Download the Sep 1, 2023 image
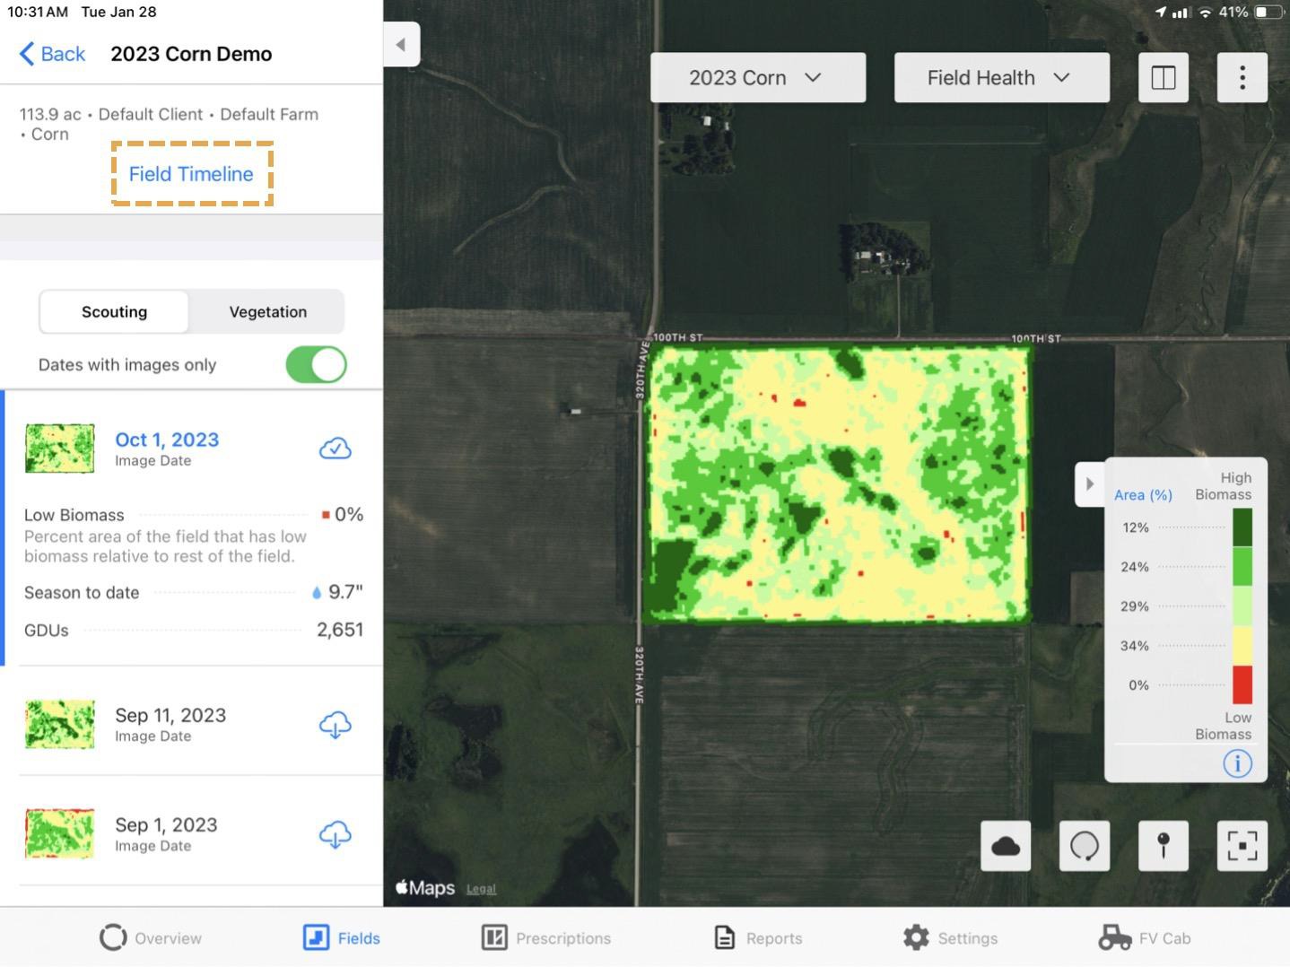Screen dimensions: 1290x967 coord(335,834)
